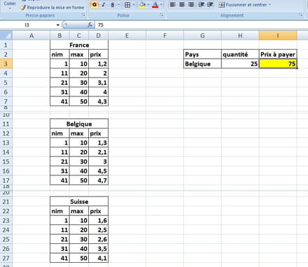Select cell H3 containing 25

(x=240, y=64)
